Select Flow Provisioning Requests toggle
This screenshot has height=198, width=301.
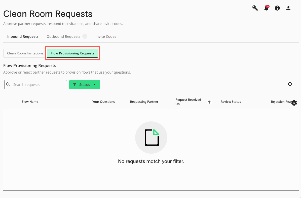click(72, 53)
